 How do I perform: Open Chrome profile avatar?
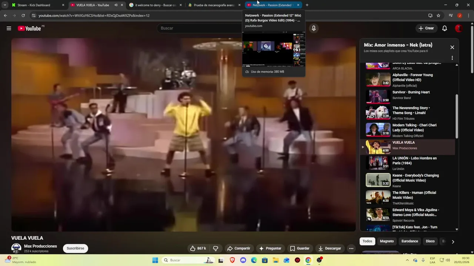tap(460, 16)
